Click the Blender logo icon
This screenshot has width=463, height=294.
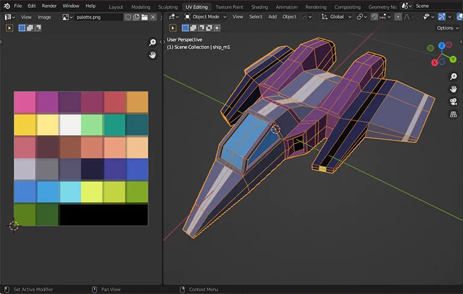pos(7,6)
